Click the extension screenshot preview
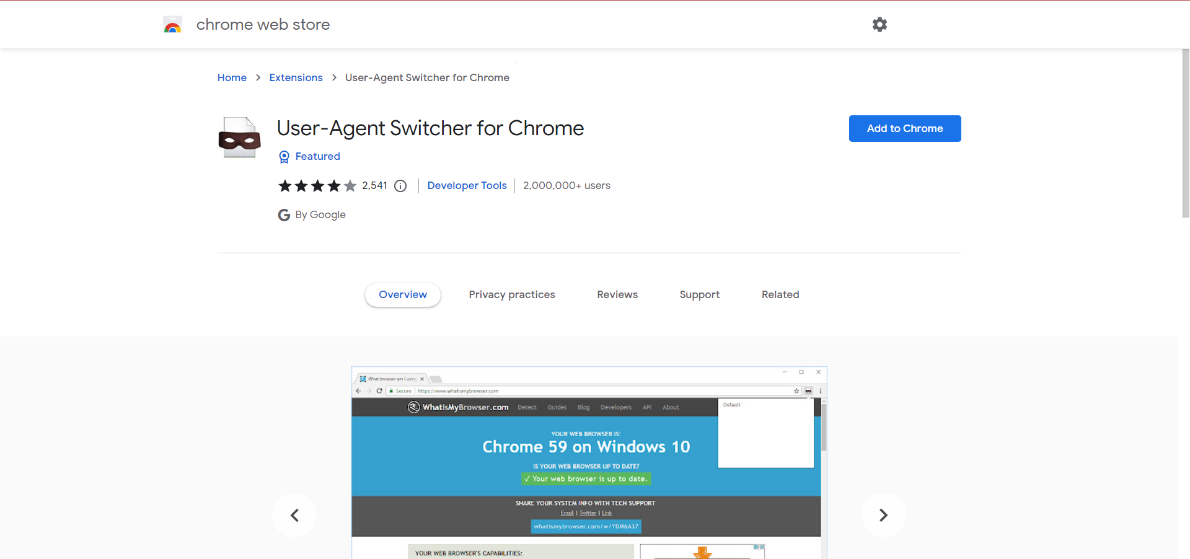Screen dimensions: 1190x559 tap(589, 463)
